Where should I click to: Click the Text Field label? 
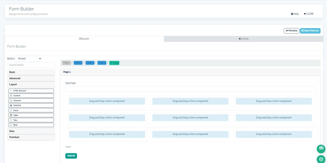tap(70, 83)
